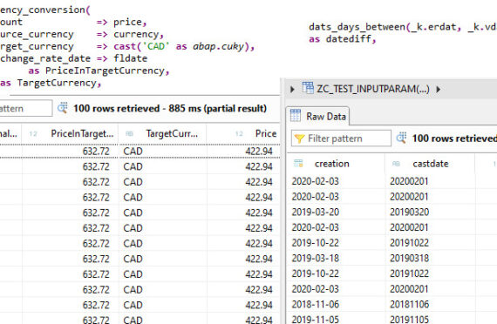Click 'TargetCurrency' alias in the code
The image size is (497, 324).
tap(57, 83)
